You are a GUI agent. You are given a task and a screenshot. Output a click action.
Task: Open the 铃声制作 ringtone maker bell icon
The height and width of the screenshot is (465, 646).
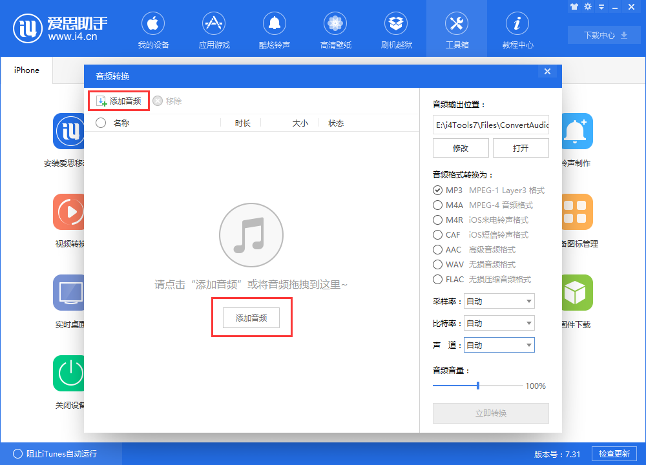(x=578, y=131)
